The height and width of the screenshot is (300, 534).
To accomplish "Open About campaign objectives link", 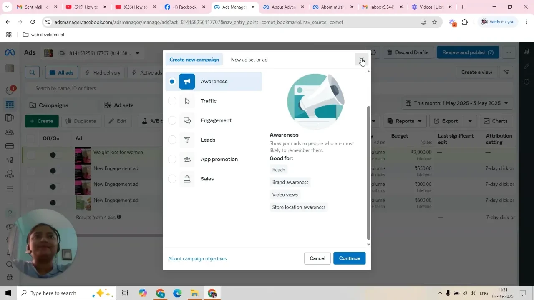I will [197, 259].
